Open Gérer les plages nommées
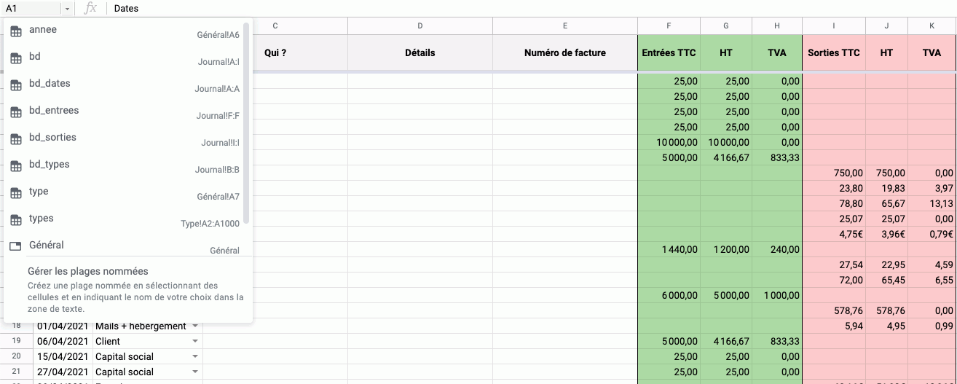This screenshot has width=957, height=384. coord(88,271)
